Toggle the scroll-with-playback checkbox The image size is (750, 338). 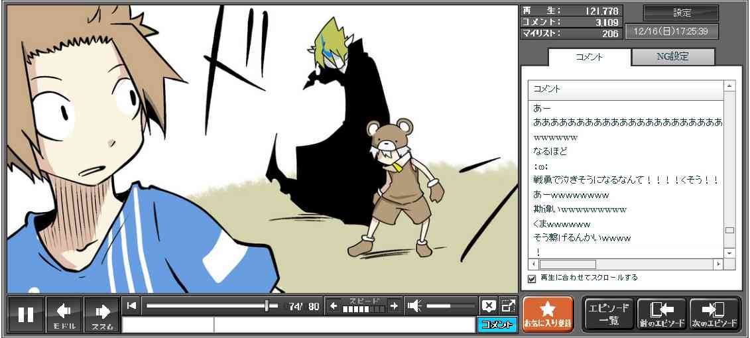tap(531, 278)
